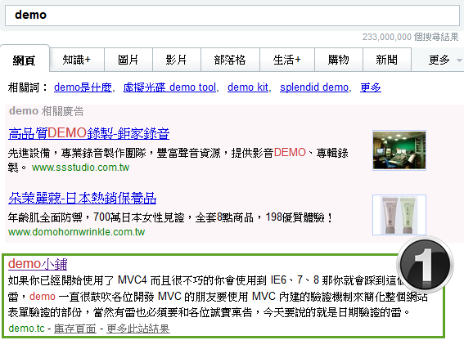Open ad '高品質DEMO錄製-鉅家錄音'
This screenshot has width=464, height=340.
click(x=88, y=133)
